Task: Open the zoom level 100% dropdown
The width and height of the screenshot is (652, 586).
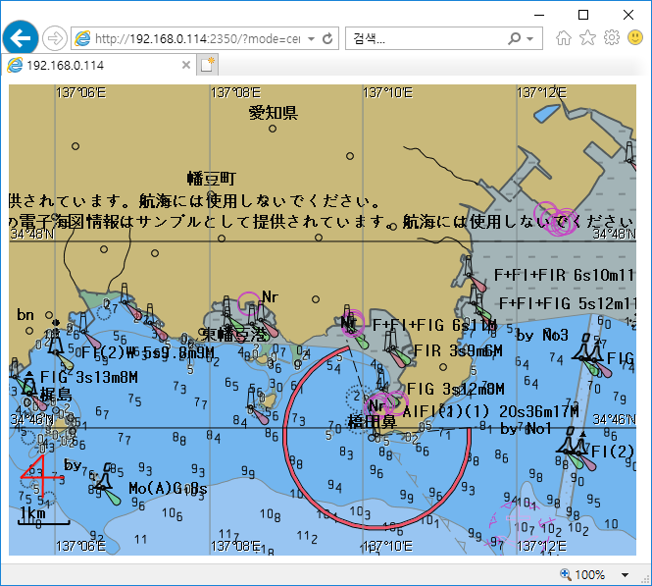Action: 626,575
